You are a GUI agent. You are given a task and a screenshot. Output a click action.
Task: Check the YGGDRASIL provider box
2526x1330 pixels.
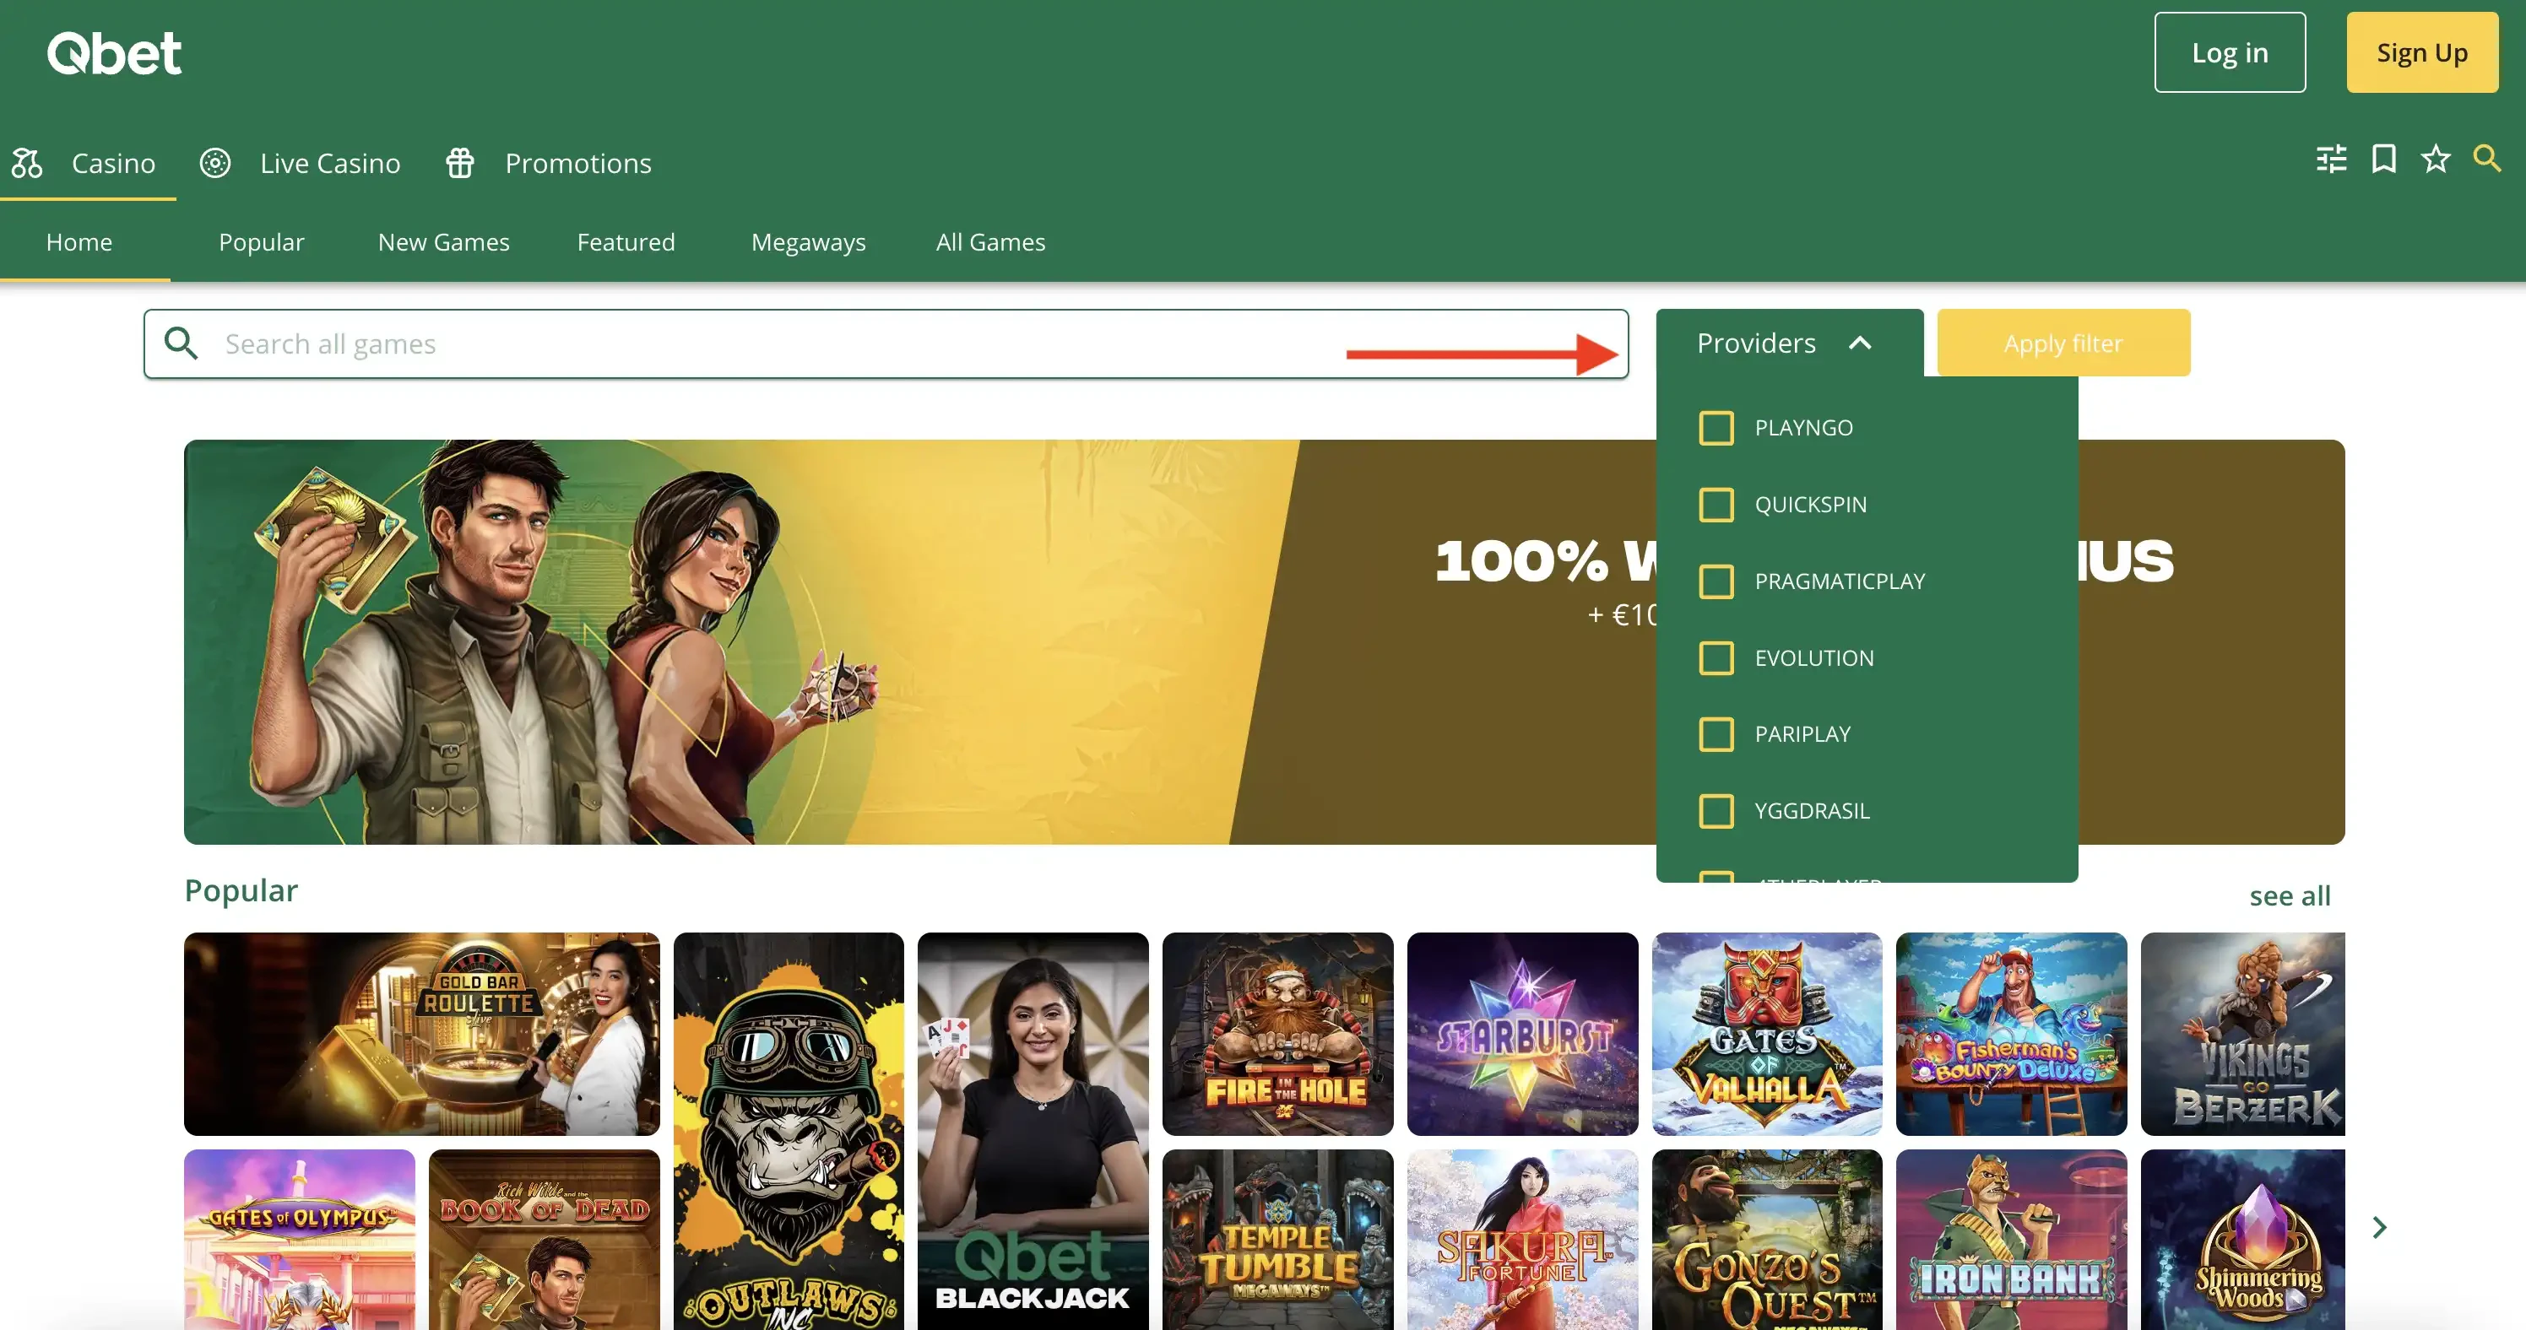[x=1716, y=810]
